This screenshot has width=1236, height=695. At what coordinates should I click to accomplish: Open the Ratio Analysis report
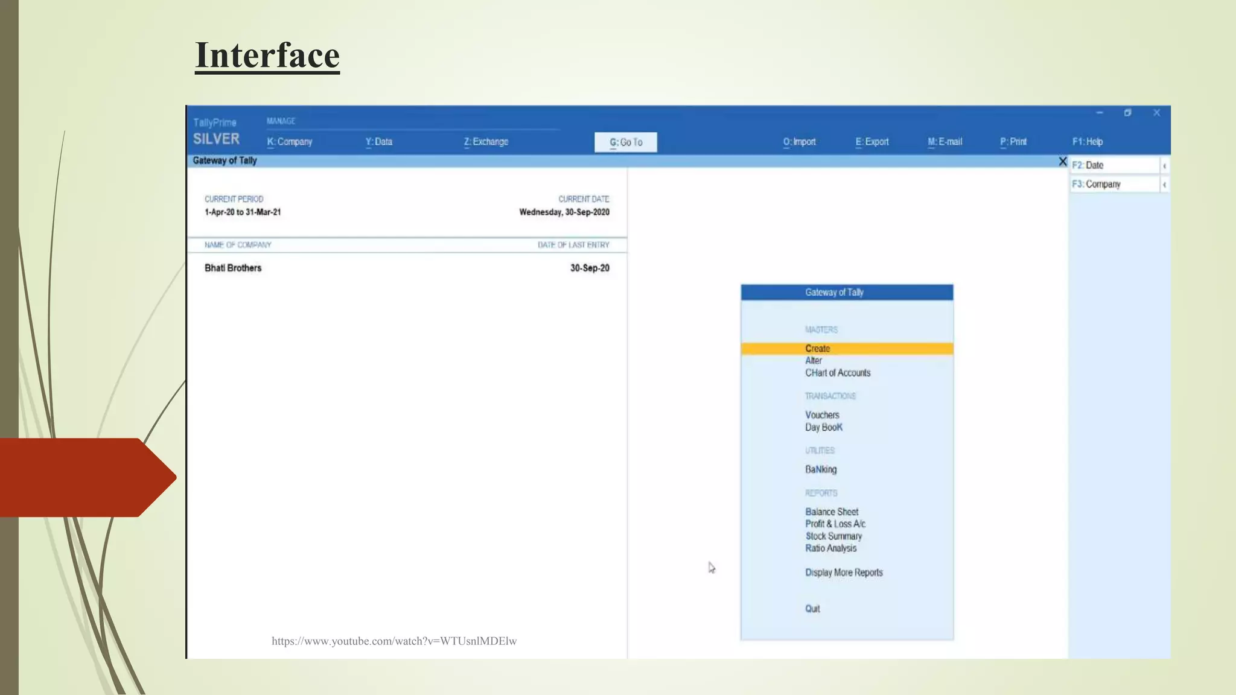[x=831, y=548]
